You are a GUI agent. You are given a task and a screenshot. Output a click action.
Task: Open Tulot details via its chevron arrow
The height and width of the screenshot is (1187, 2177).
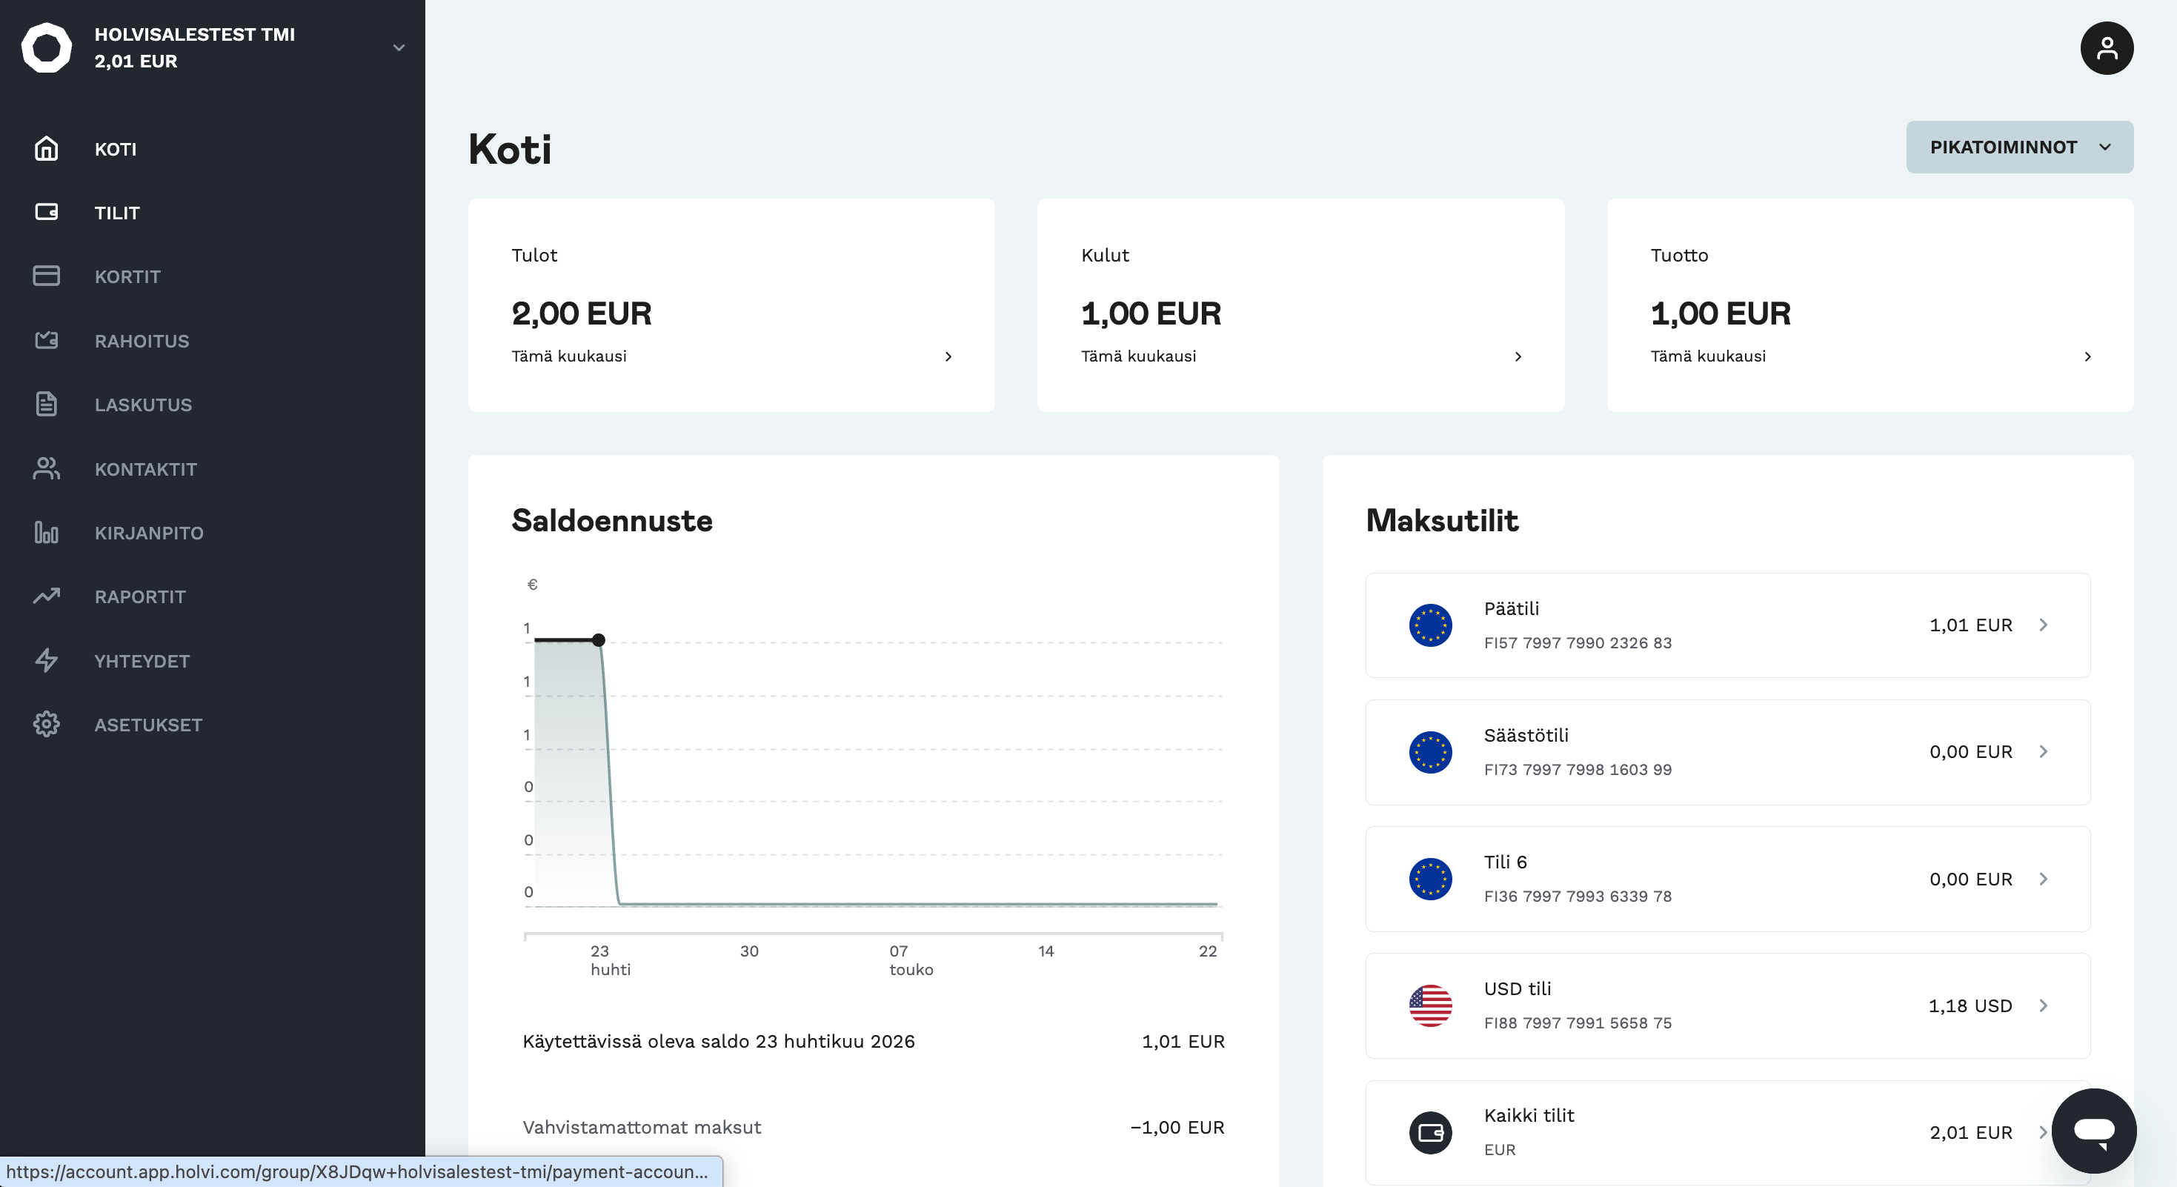(x=948, y=356)
